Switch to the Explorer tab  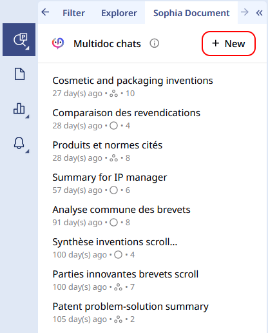[x=119, y=13]
